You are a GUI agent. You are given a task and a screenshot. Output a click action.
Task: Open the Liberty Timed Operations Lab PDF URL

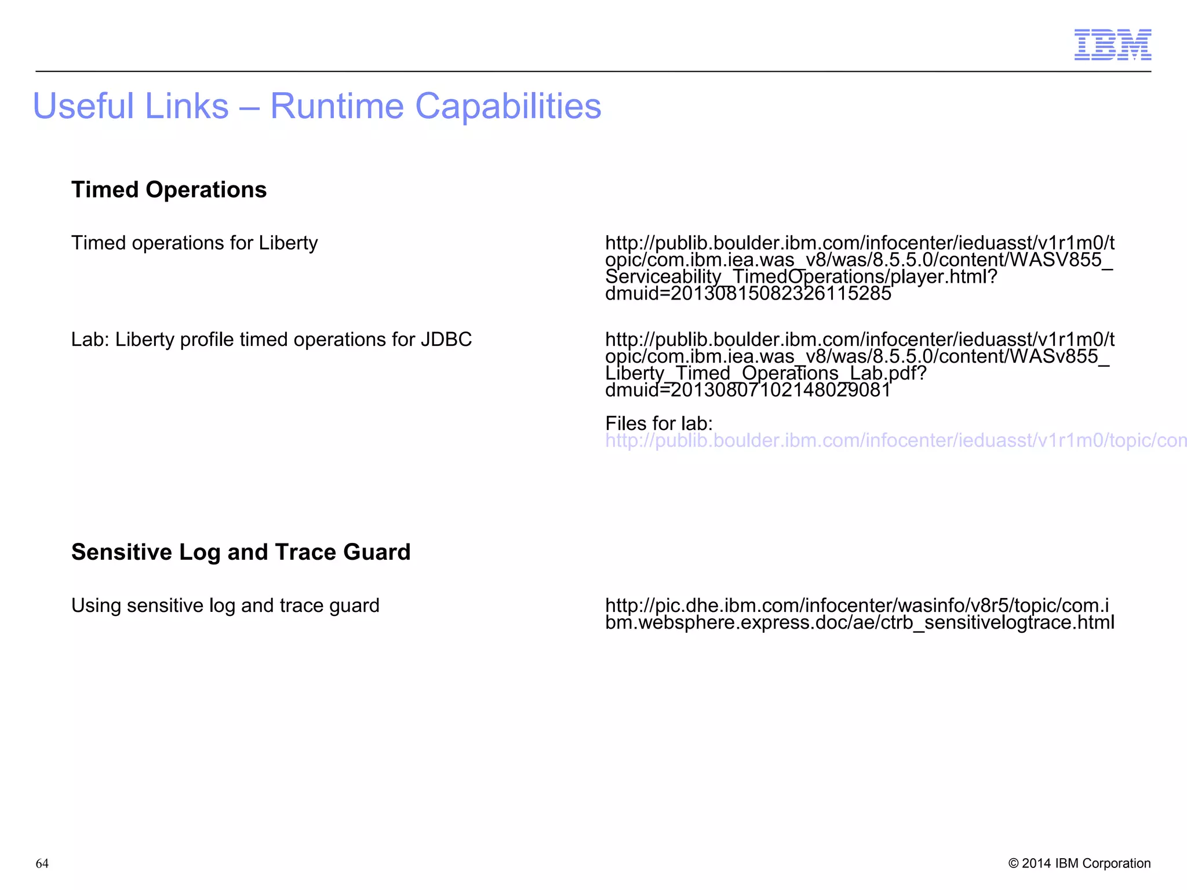point(860,364)
